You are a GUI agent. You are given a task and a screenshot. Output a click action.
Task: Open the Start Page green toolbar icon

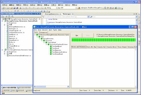coord(116,8)
